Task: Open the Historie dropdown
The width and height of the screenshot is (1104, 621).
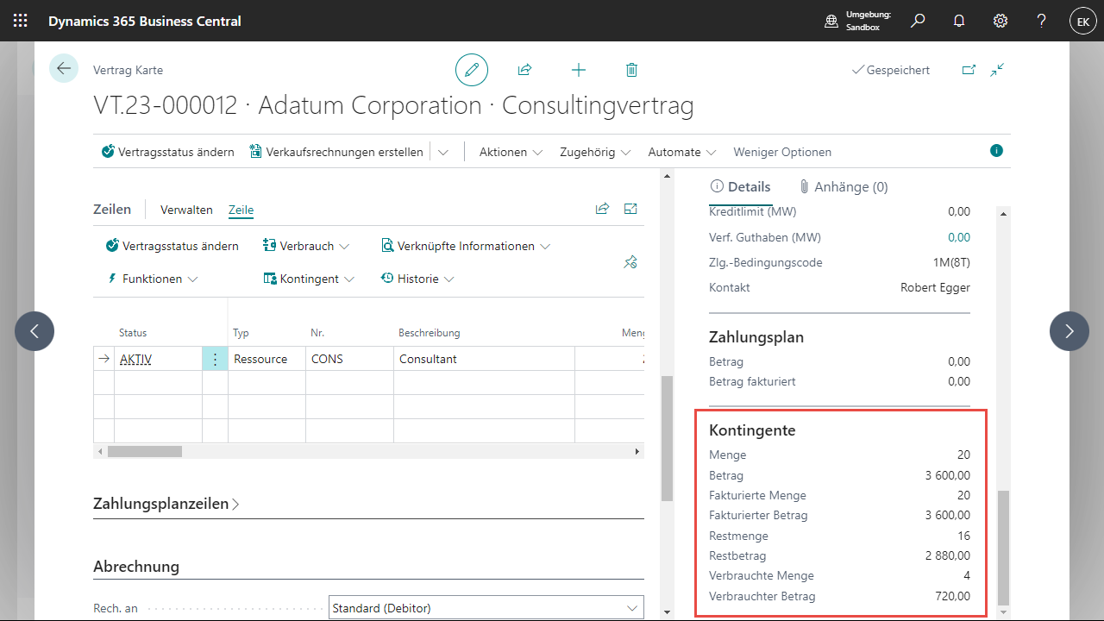Action: (x=418, y=279)
